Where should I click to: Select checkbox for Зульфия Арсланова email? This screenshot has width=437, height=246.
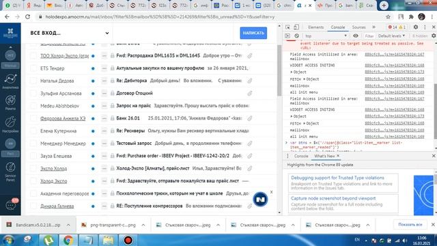[33, 93]
